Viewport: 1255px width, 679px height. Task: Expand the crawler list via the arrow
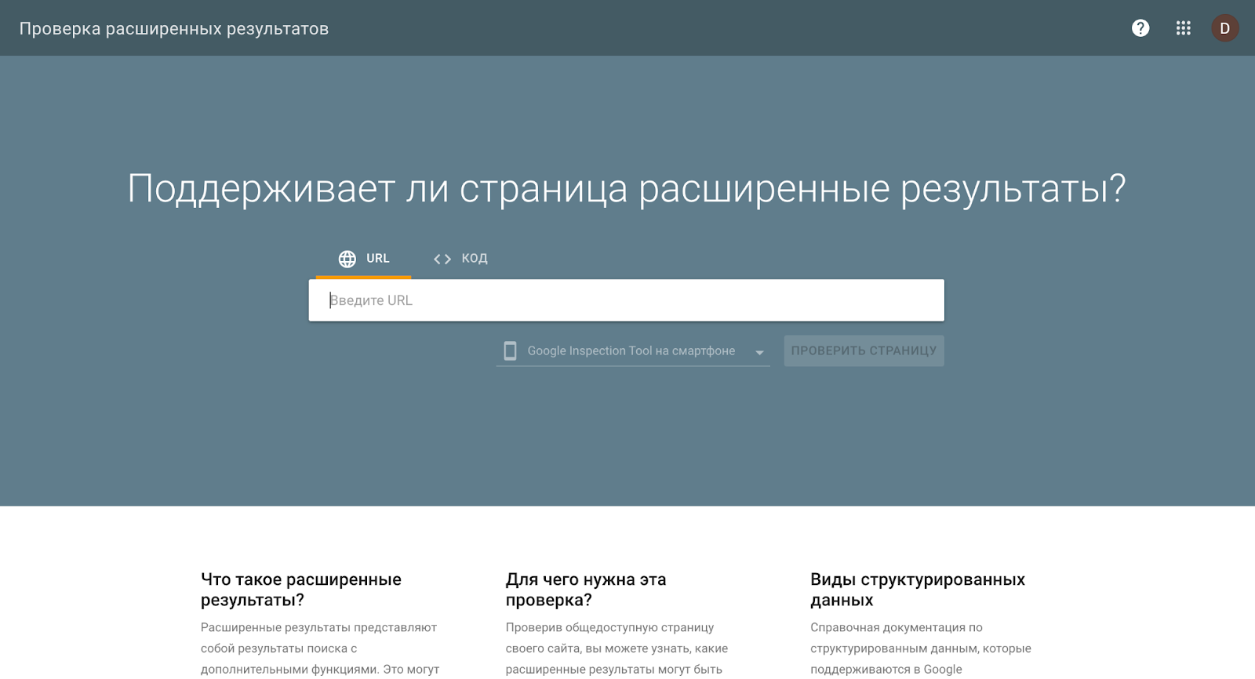click(x=759, y=352)
